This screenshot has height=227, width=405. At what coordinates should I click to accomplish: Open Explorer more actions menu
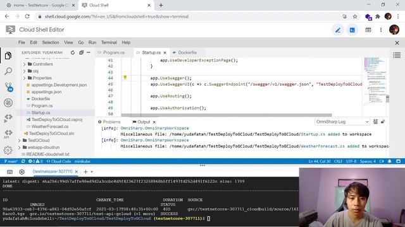point(89,52)
